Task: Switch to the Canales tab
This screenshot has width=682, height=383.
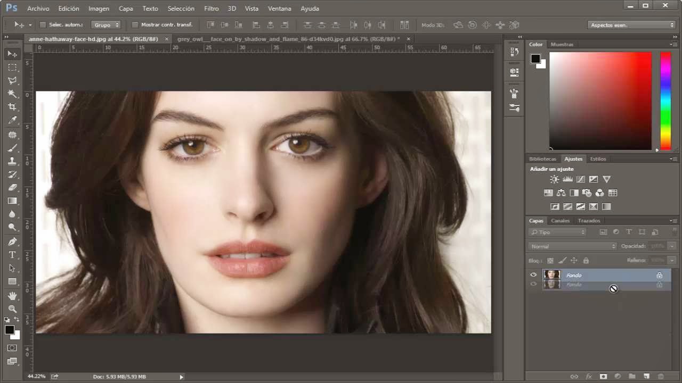Action: tap(560, 220)
